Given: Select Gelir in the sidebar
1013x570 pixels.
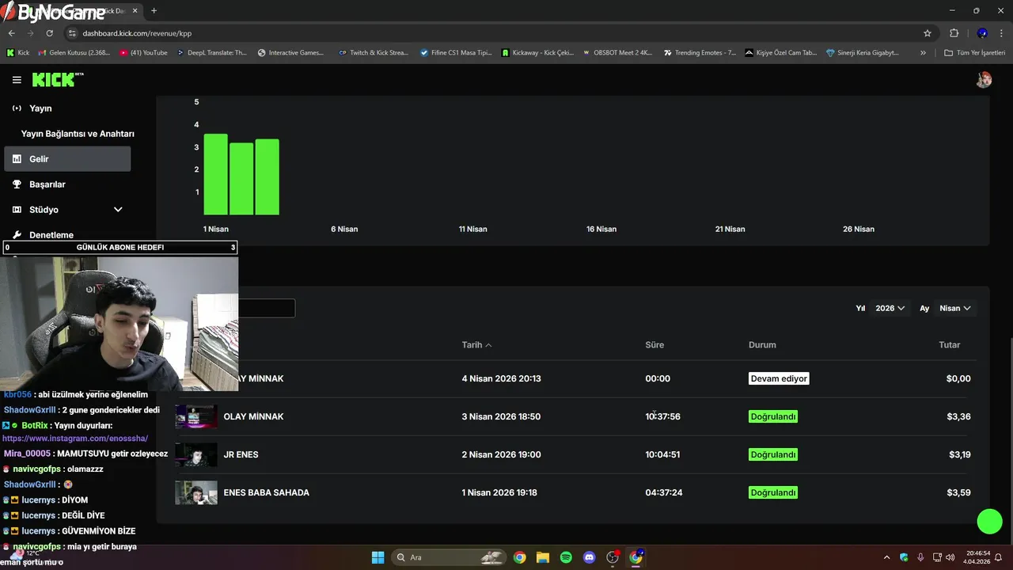Looking at the screenshot, I should point(67,159).
